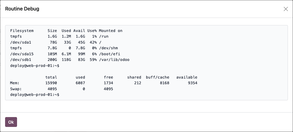Click the 'buff/cache' column header
This screenshot has width=293, height=132.
point(158,77)
